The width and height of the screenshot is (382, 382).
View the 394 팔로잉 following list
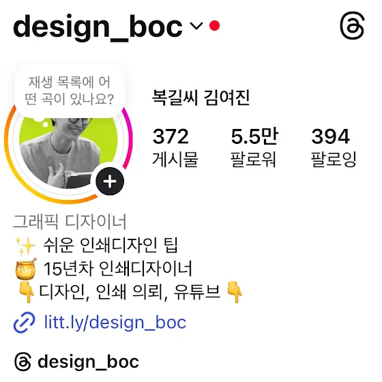(x=334, y=147)
